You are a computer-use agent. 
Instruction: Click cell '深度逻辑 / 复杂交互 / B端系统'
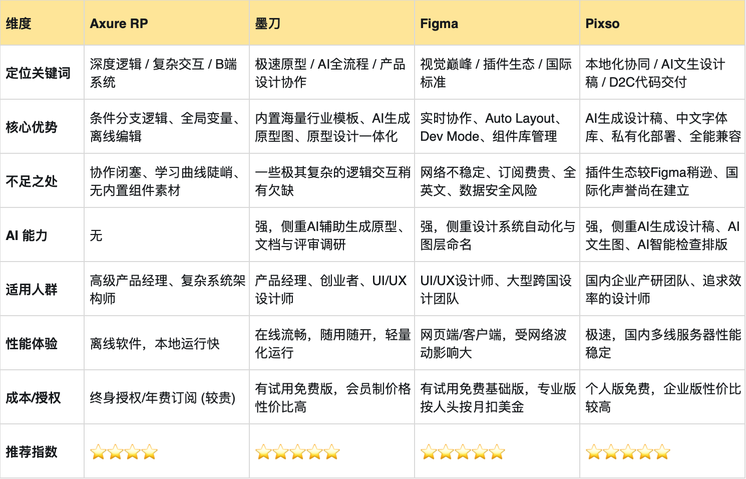tap(167, 73)
